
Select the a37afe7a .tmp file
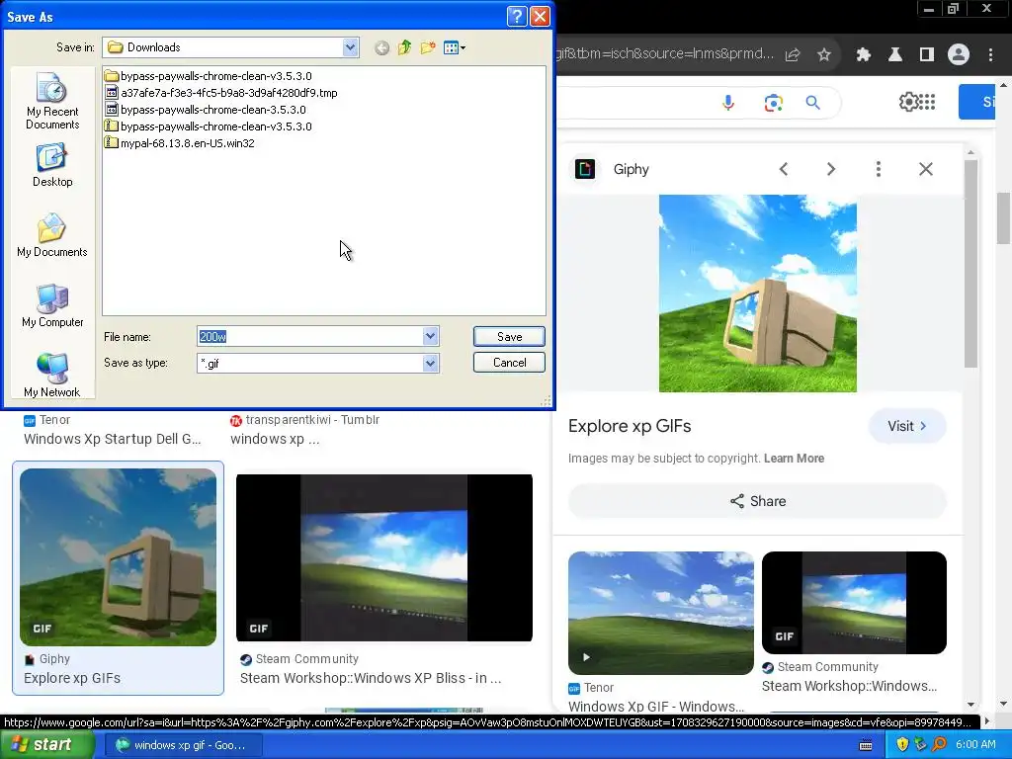(x=221, y=93)
